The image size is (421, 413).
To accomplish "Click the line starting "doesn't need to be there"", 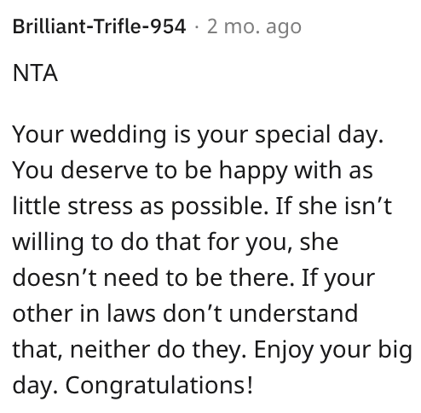I will [193, 278].
